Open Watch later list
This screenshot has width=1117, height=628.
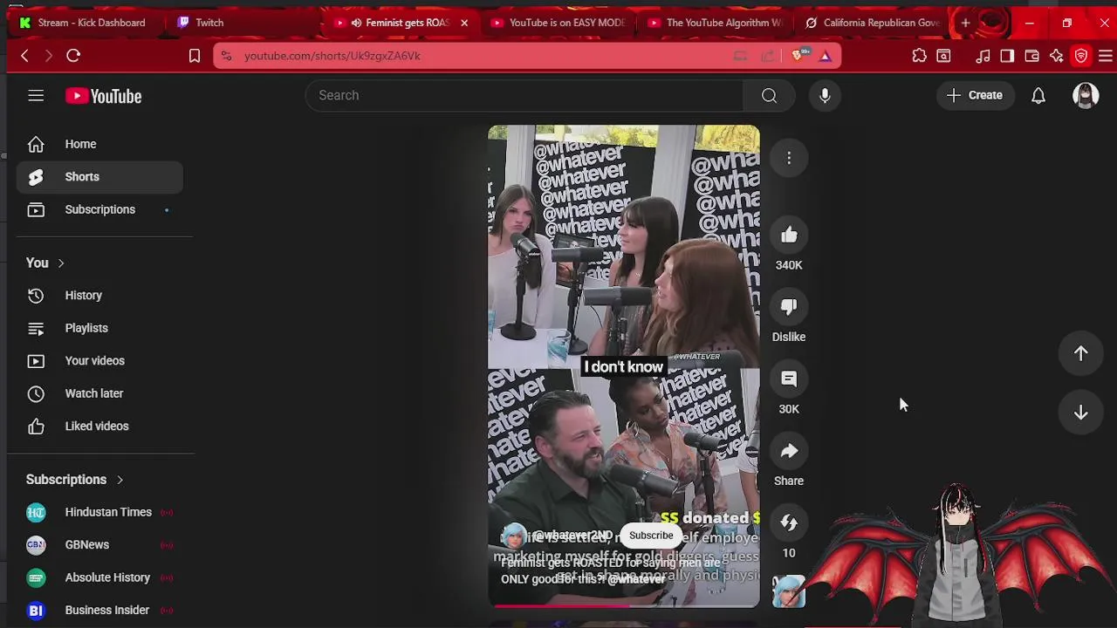click(99, 393)
